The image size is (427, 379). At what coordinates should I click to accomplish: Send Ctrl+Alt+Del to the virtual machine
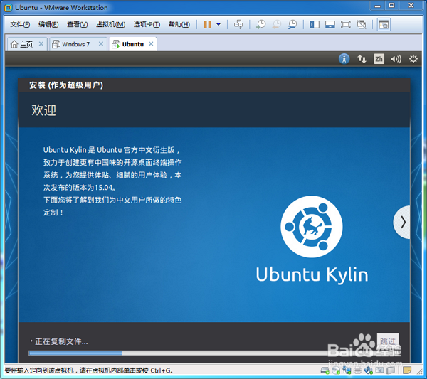tap(238, 24)
